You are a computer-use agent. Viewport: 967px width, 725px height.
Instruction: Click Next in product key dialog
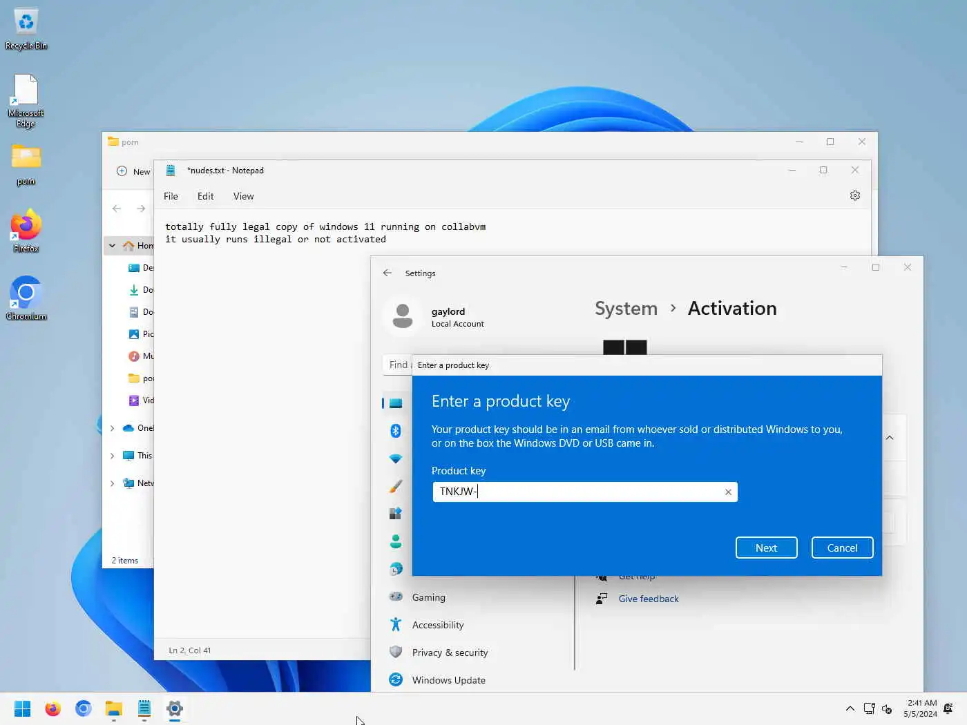766,548
